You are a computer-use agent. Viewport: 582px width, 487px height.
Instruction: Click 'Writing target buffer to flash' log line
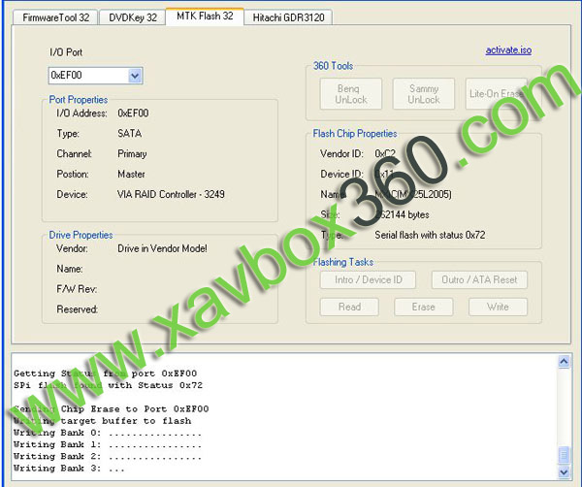pos(103,421)
